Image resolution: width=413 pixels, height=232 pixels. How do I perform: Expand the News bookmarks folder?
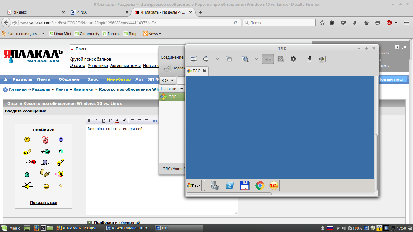coord(152,34)
